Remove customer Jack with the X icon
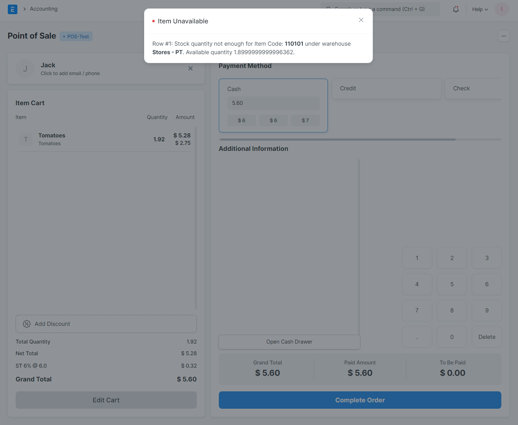Image resolution: width=518 pixels, height=425 pixels. click(x=190, y=68)
